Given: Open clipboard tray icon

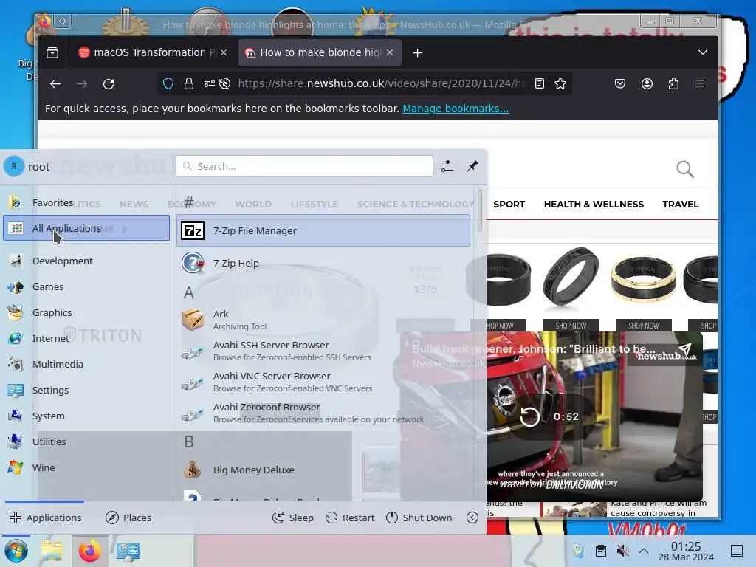Looking at the screenshot, I should [601, 551].
